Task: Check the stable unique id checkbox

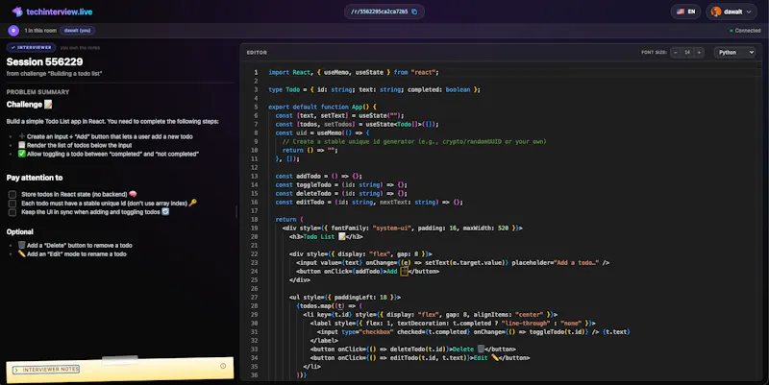Action: coord(12,204)
